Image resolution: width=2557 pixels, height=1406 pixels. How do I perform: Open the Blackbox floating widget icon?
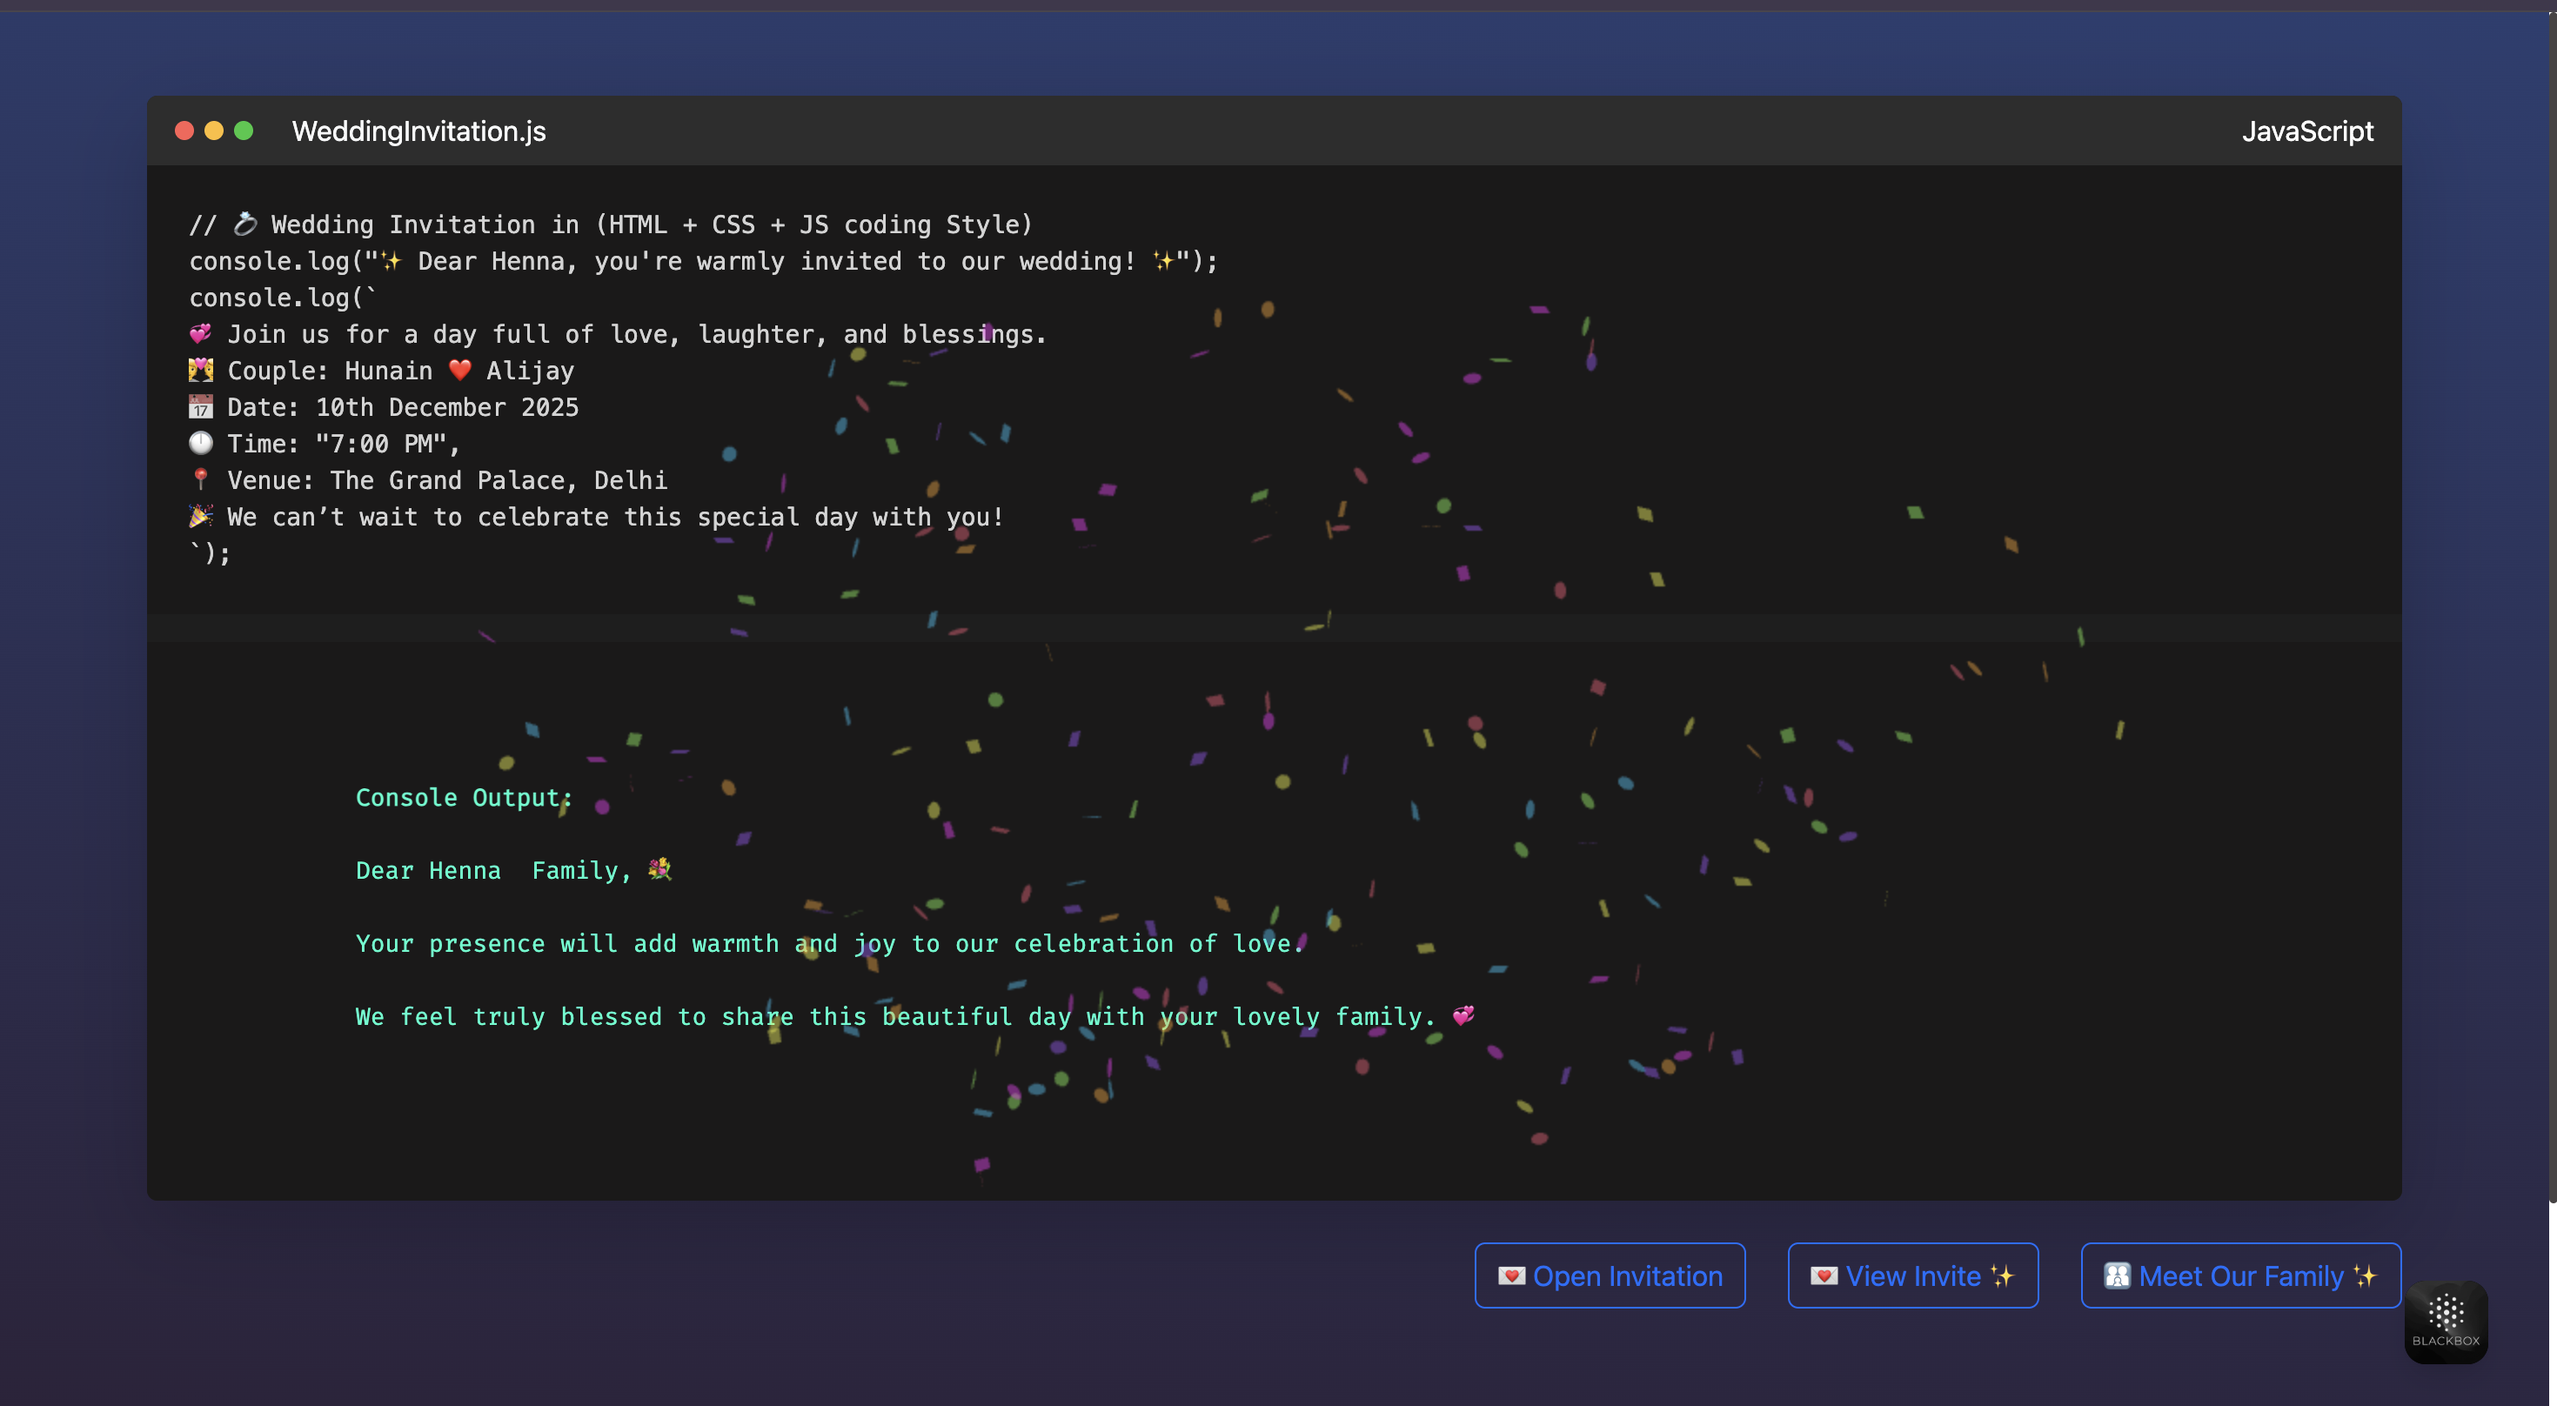tap(2446, 1322)
